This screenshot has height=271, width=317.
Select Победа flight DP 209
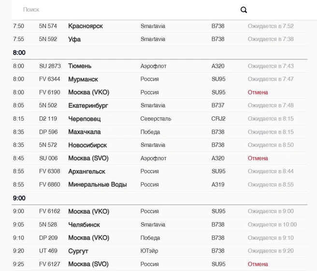pos(159,238)
